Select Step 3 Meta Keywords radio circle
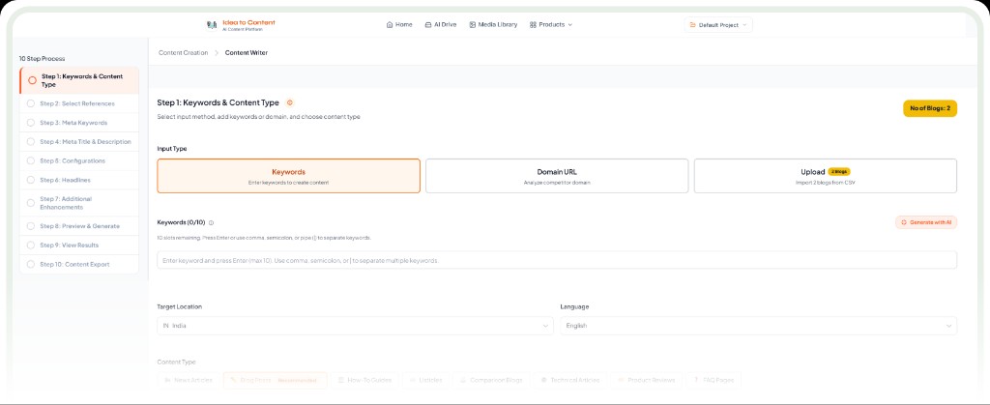The width and height of the screenshot is (990, 405). [31, 123]
